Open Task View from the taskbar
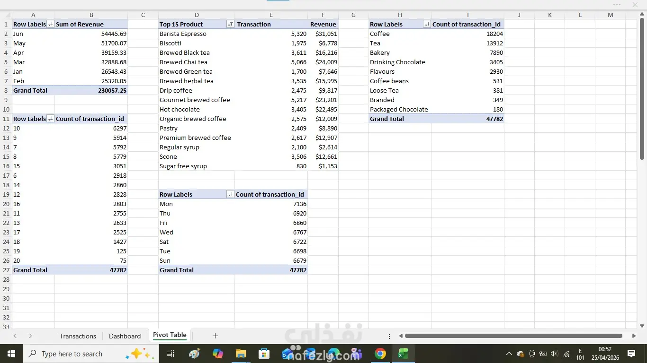The height and width of the screenshot is (363, 647). [171, 354]
